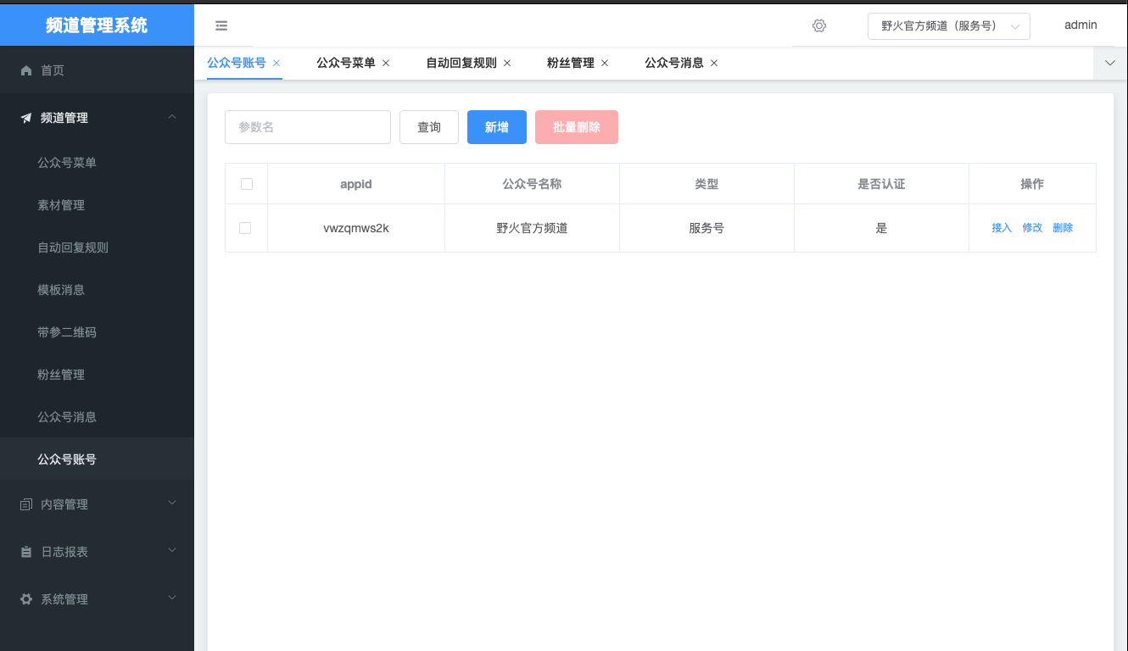Click the 日志报表 clipboard icon
This screenshot has height=651, width=1128.
tap(26, 552)
